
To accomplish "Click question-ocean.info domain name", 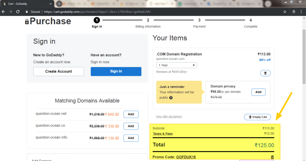I will click(51, 137).
